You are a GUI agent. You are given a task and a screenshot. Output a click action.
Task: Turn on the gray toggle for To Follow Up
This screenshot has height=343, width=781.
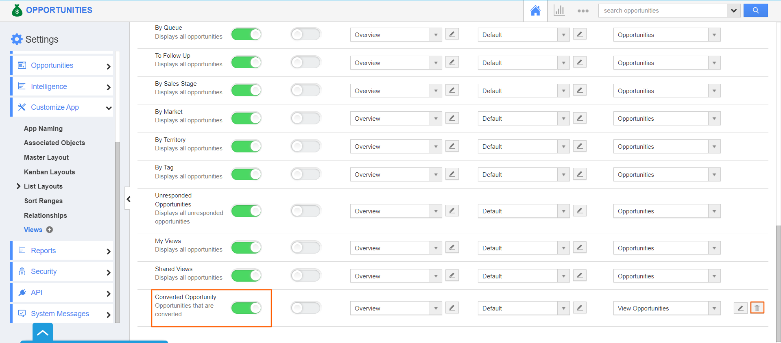[x=305, y=62]
